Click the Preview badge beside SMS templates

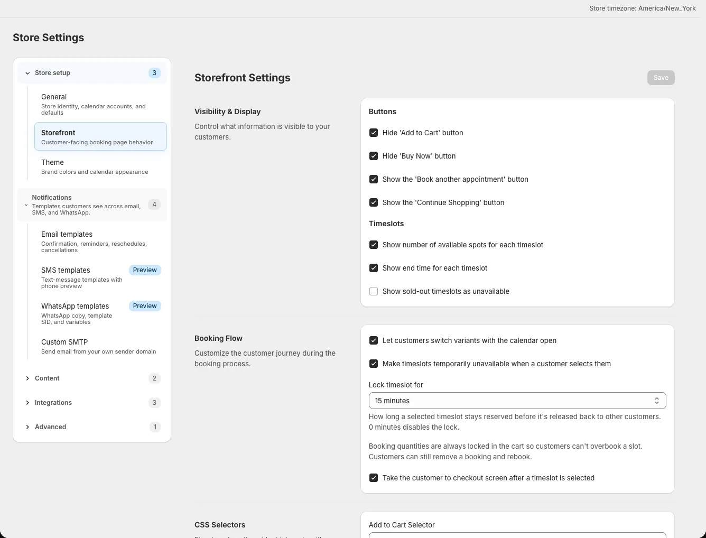pyautogui.click(x=145, y=270)
